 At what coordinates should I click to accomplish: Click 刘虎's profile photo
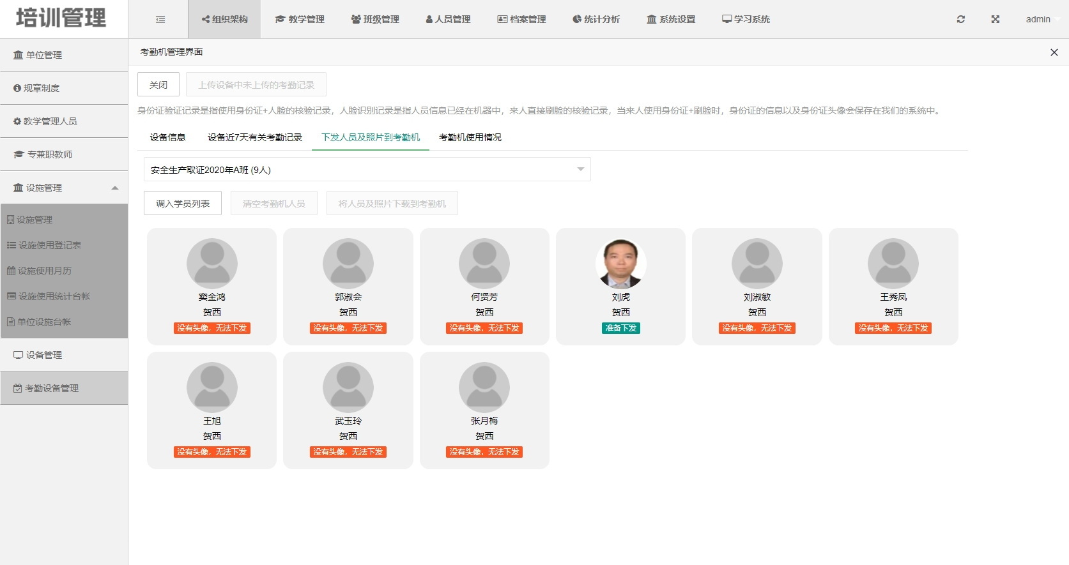[620, 264]
